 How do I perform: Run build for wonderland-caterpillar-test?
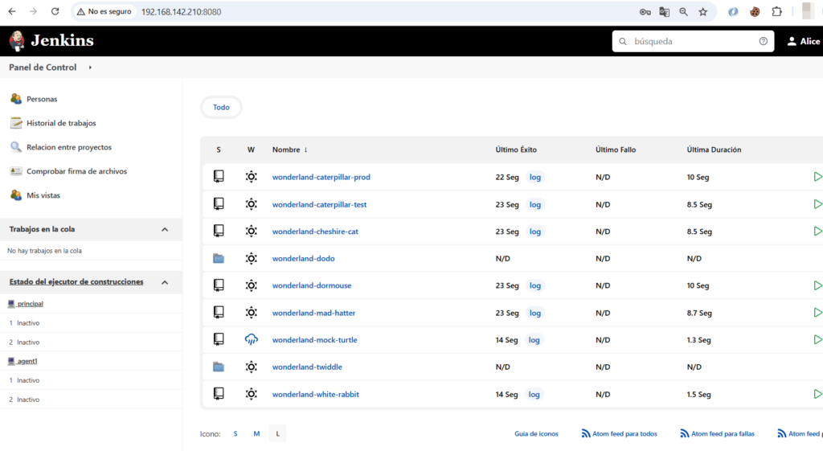pyautogui.click(x=817, y=204)
